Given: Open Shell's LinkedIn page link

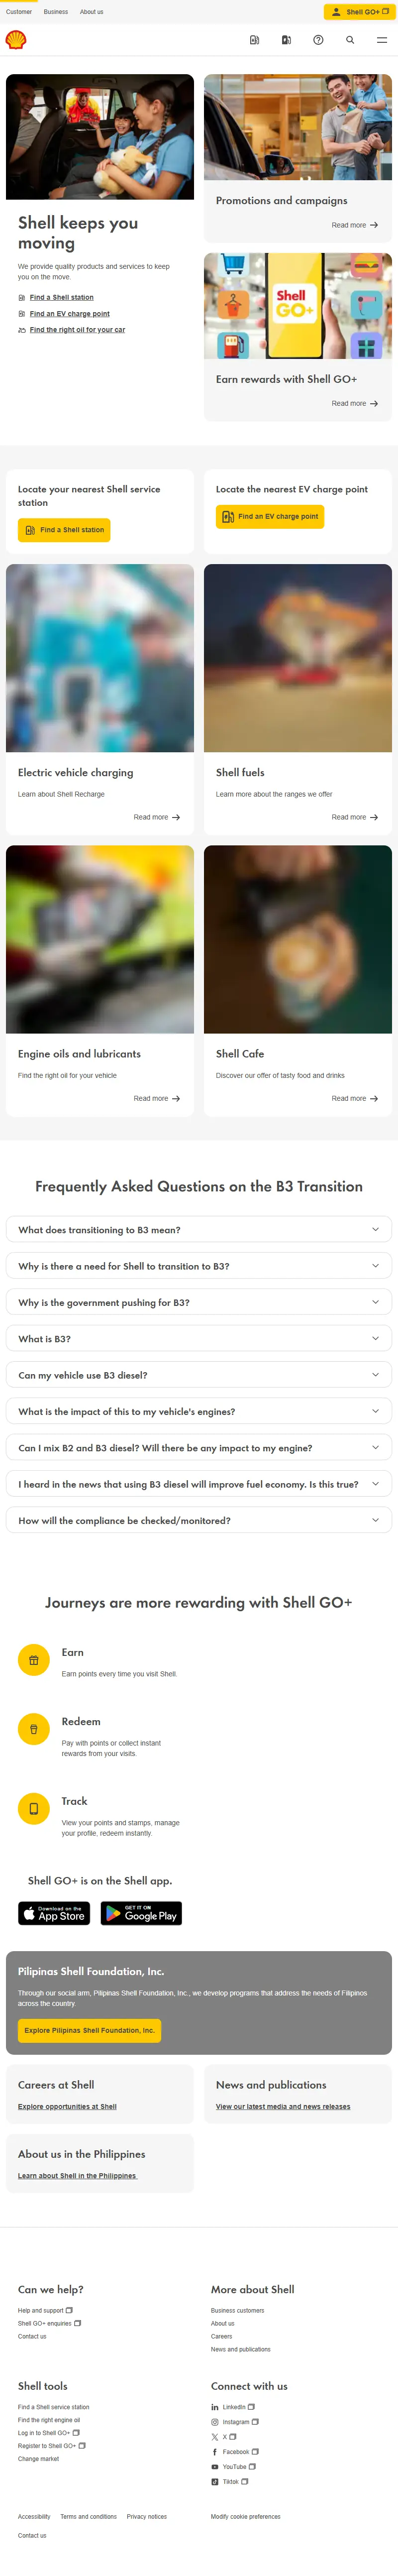Looking at the screenshot, I should [232, 2407].
